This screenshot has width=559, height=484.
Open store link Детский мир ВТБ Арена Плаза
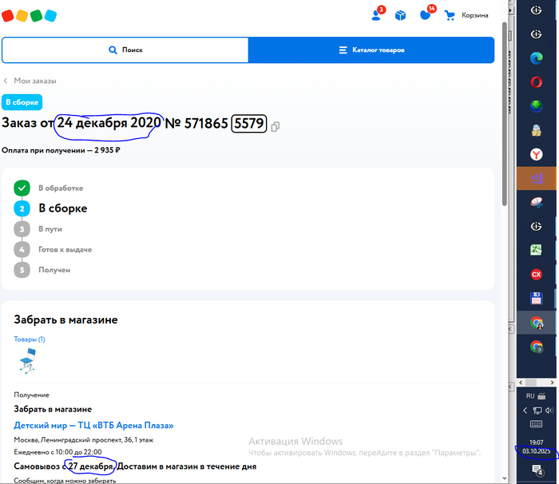pyautogui.click(x=93, y=425)
